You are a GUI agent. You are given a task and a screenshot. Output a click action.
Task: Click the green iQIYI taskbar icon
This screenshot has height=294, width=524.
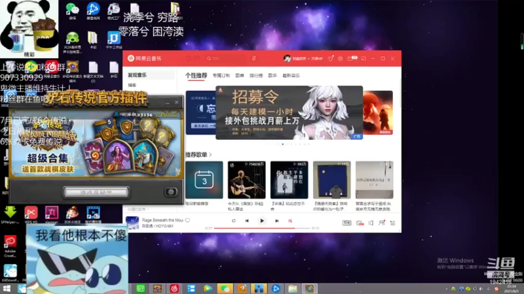click(x=140, y=289)
